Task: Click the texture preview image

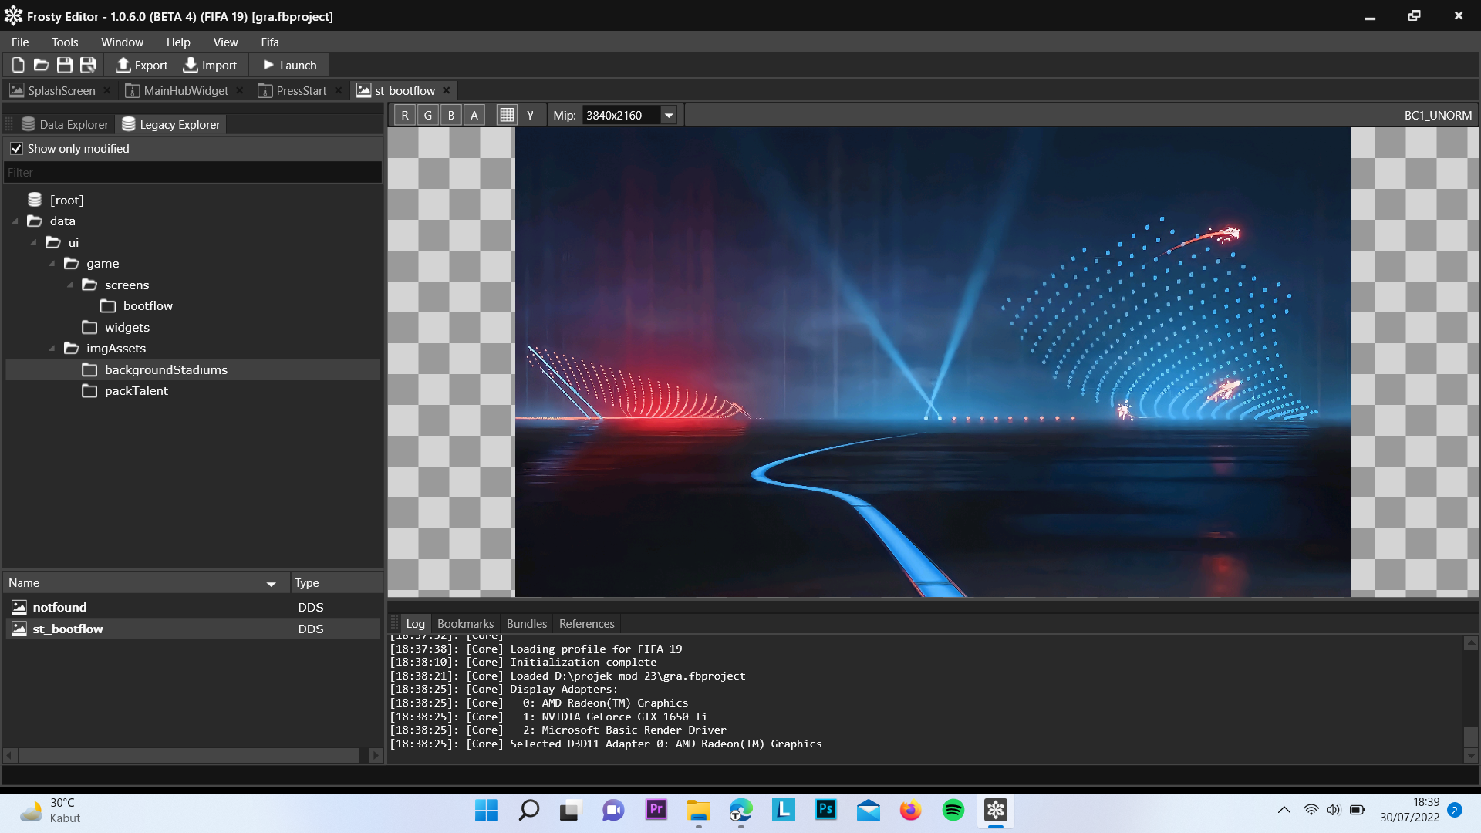Action: pos(933,362)
